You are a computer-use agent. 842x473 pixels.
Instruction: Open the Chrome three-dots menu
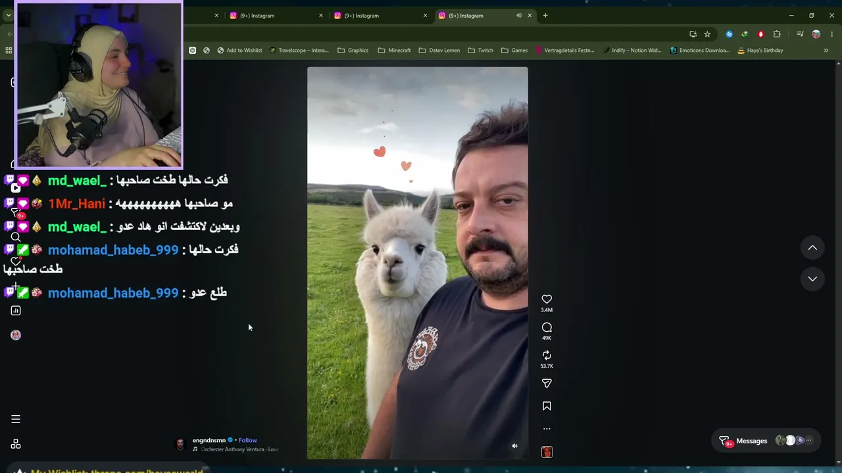(x=832, y=34)
